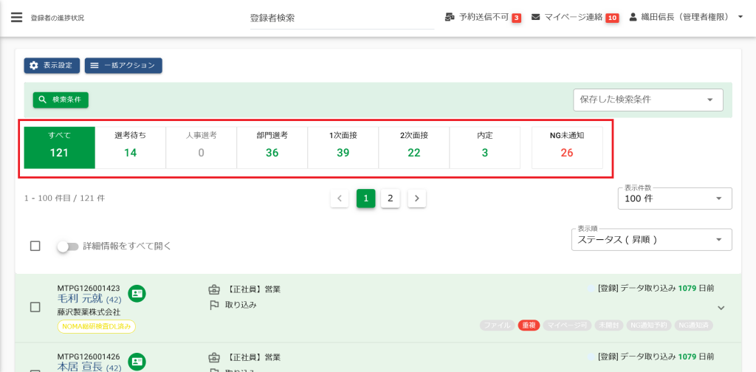Check the box for 毛利 元就's row
756x372 pixels.
[35, 307]
